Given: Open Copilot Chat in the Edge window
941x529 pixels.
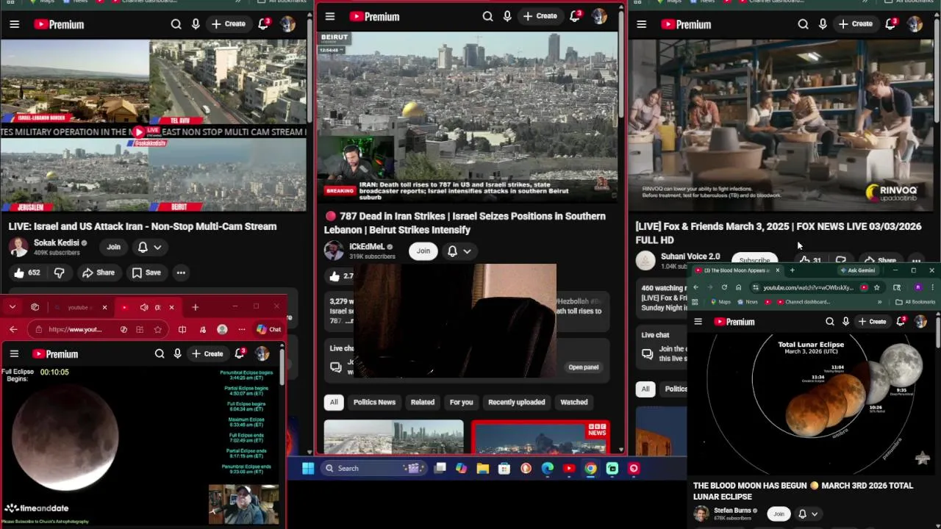Looking at the screenshot, I should click(x=268, y=329).
